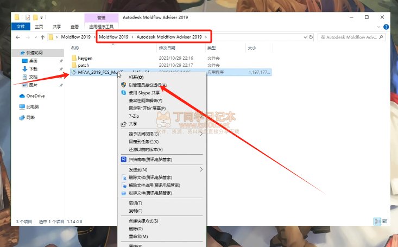Select the patch folder
Image resolution: width=398 pixels, height=247 pixels.
coord(83,65)
